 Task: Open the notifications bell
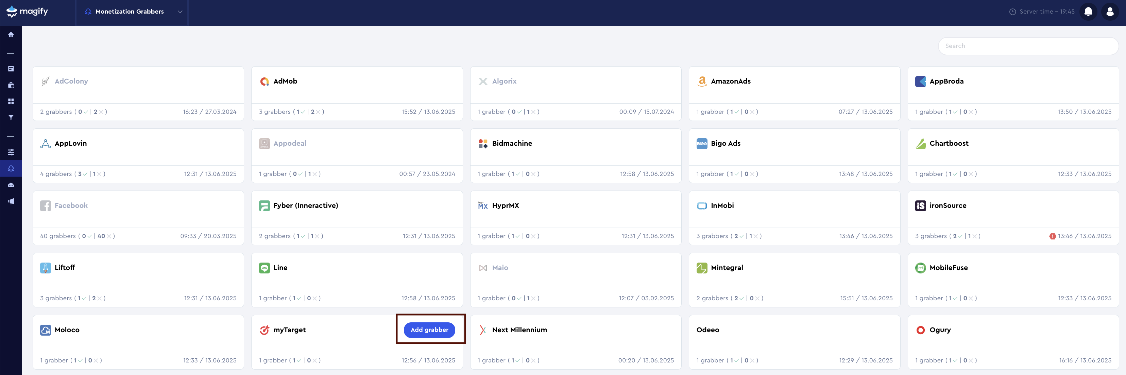pyautogui.click(x=1088, y=12)
